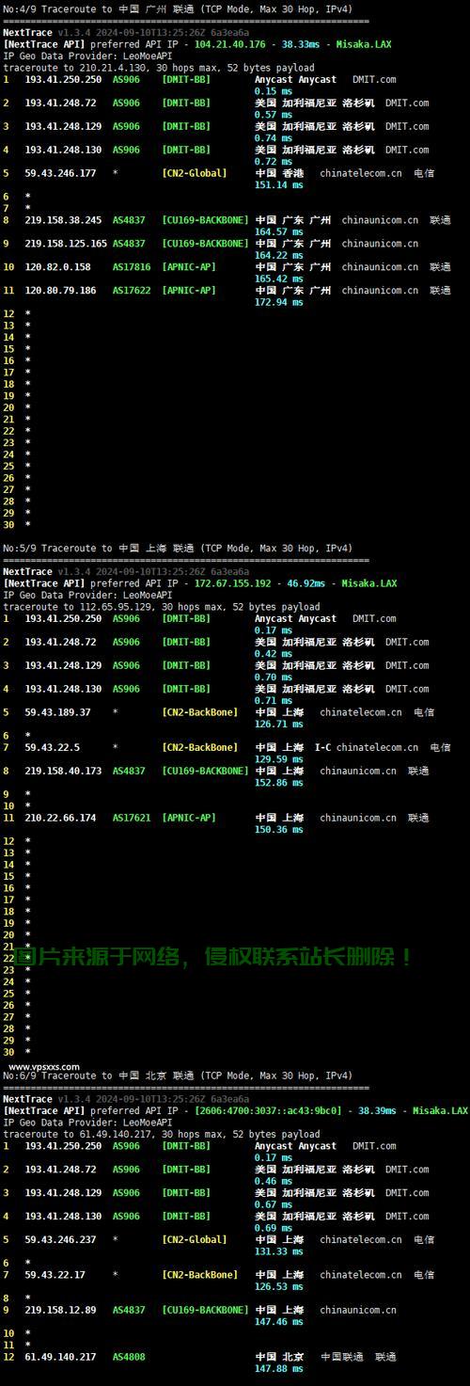Screen dimensions: 470x1386
Task: Select hop IP 59.43.22.5
Action: coord(52,748)
